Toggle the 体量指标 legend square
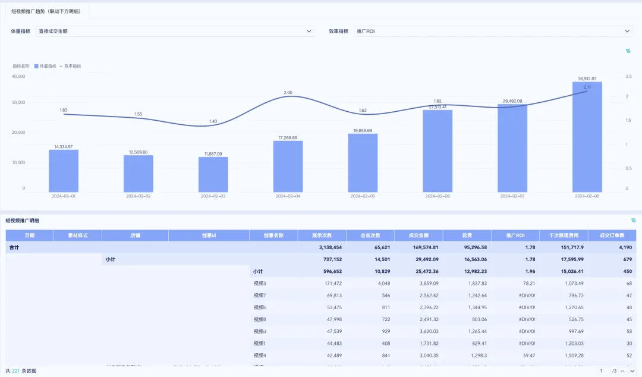Viewport: 642px width, 377px height. [x=36, y=66]
